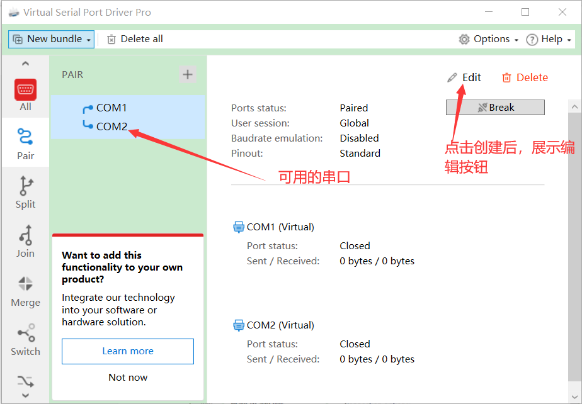
Task: Open the New bundle dropdown arrow
Action: [89, 40]
